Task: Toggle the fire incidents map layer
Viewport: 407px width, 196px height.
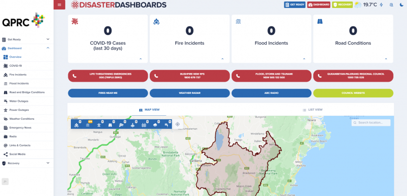Action: pyautogui.click(x=76, y=124)
